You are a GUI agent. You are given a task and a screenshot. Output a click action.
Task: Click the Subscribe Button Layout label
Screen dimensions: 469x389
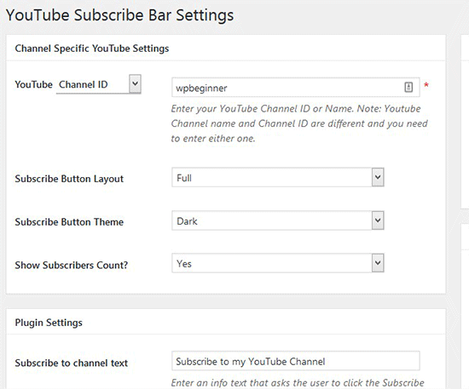click(x=69, y=179)
